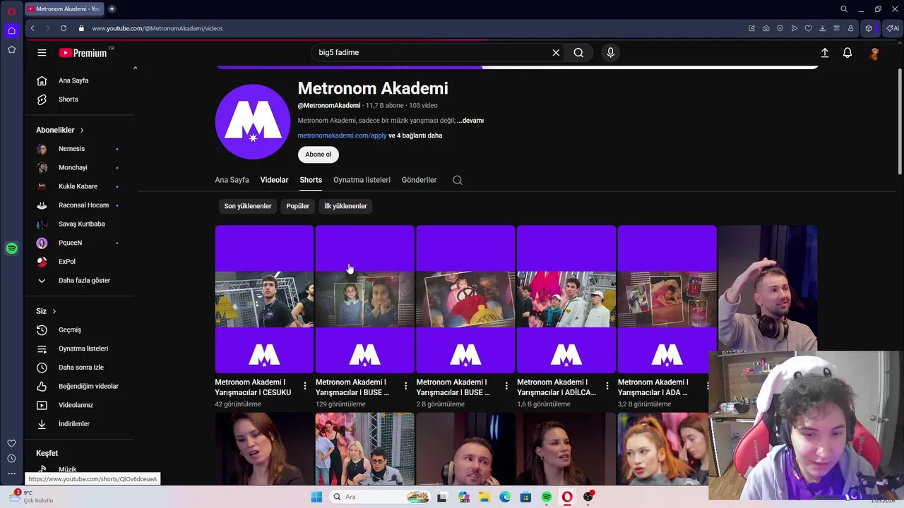Click the magnifier search button
This screenshot has height=508, width=904.
578,52
